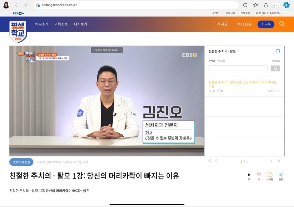Click the 2024.07.15 date in playlist item
This screenshot has height=207, width=294.
point(274,91)
